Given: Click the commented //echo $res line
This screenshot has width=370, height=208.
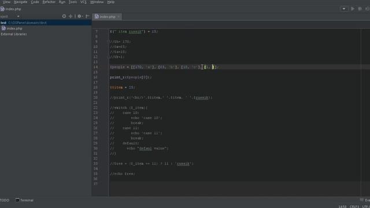Looking at the screenshot, I should [123, 174].
